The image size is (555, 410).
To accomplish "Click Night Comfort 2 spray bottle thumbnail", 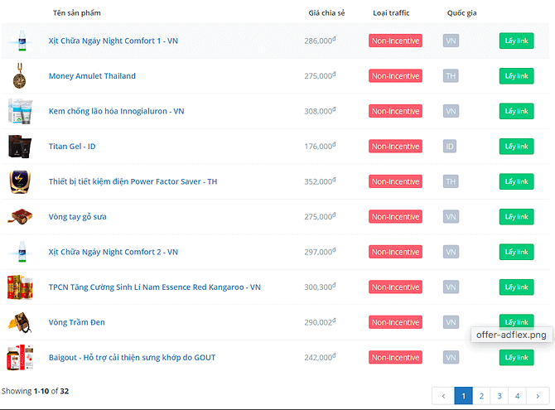I will (22, 252).
